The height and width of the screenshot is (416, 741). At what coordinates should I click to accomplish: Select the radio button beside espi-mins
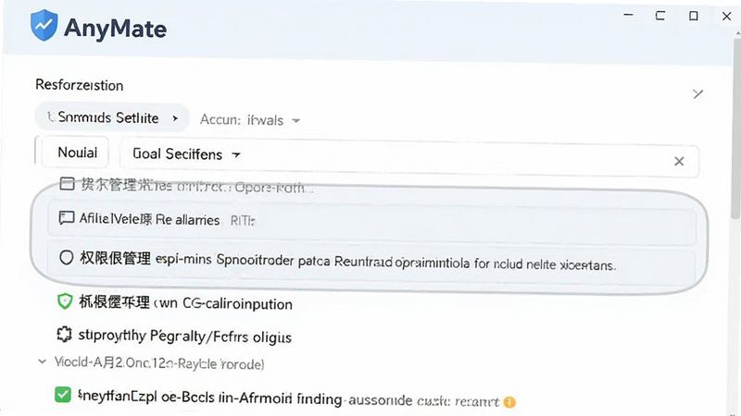tap(66, 258)
